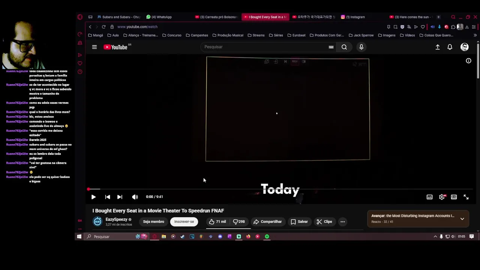The width and height of the screenshot is (480, 270).
Task: Open EazySpeezy channel avatar
Action: [97, 222]
